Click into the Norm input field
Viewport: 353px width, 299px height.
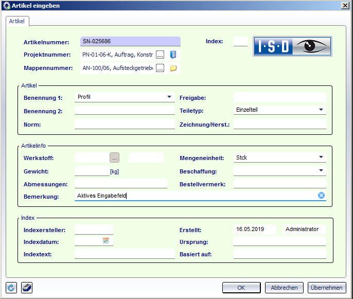click(x=125, y=124)
